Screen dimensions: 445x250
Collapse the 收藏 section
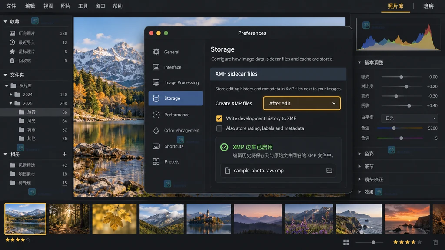pyautogui.click(x=5, y=22)
